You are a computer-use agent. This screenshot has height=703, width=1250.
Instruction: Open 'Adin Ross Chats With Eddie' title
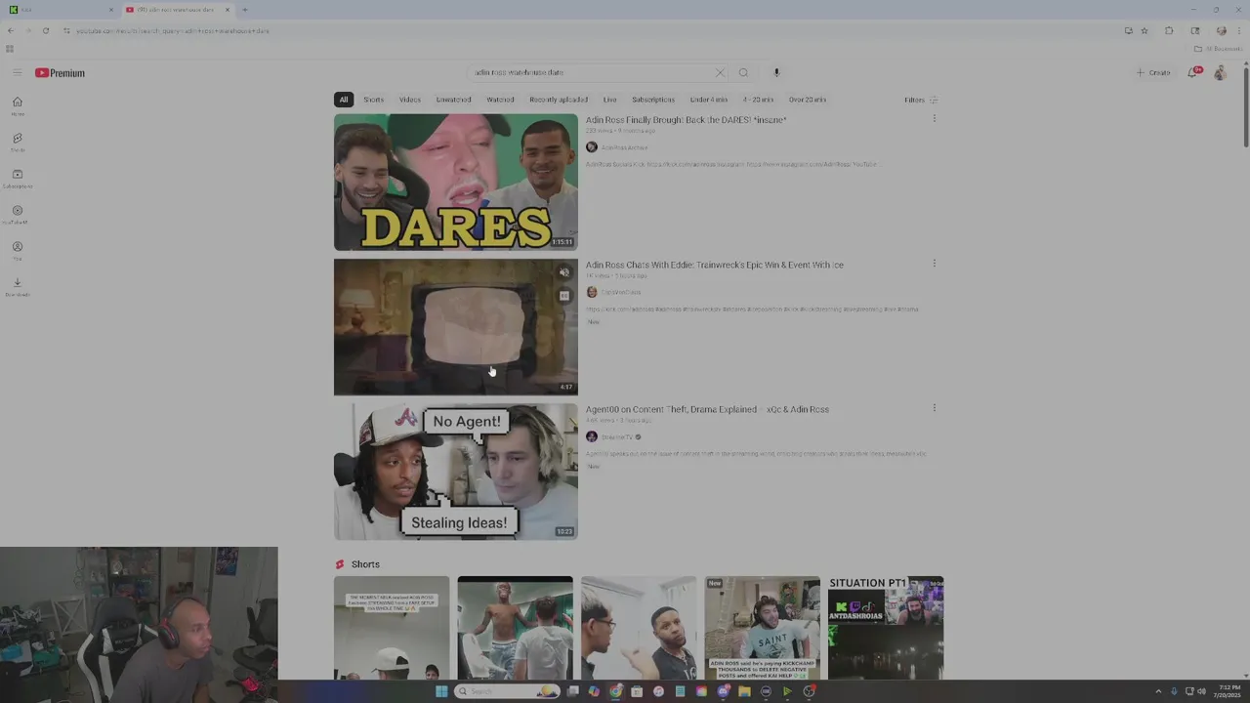[x=714, y=265]
